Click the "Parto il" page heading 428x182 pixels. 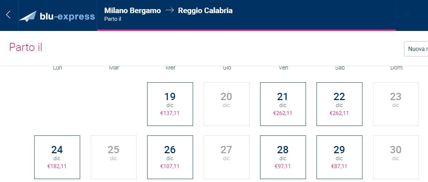(26, 47)
